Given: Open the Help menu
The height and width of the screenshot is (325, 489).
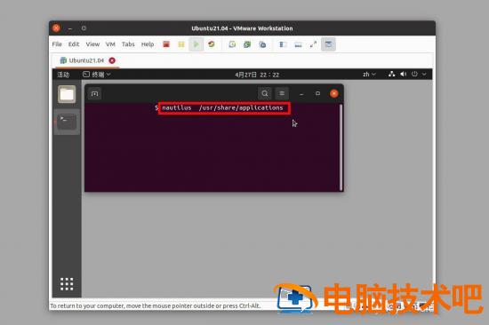Looking at the screenshot, I should 148,44.
